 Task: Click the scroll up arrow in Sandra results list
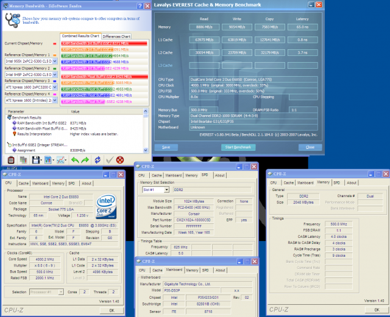click(x=146, y=111)
